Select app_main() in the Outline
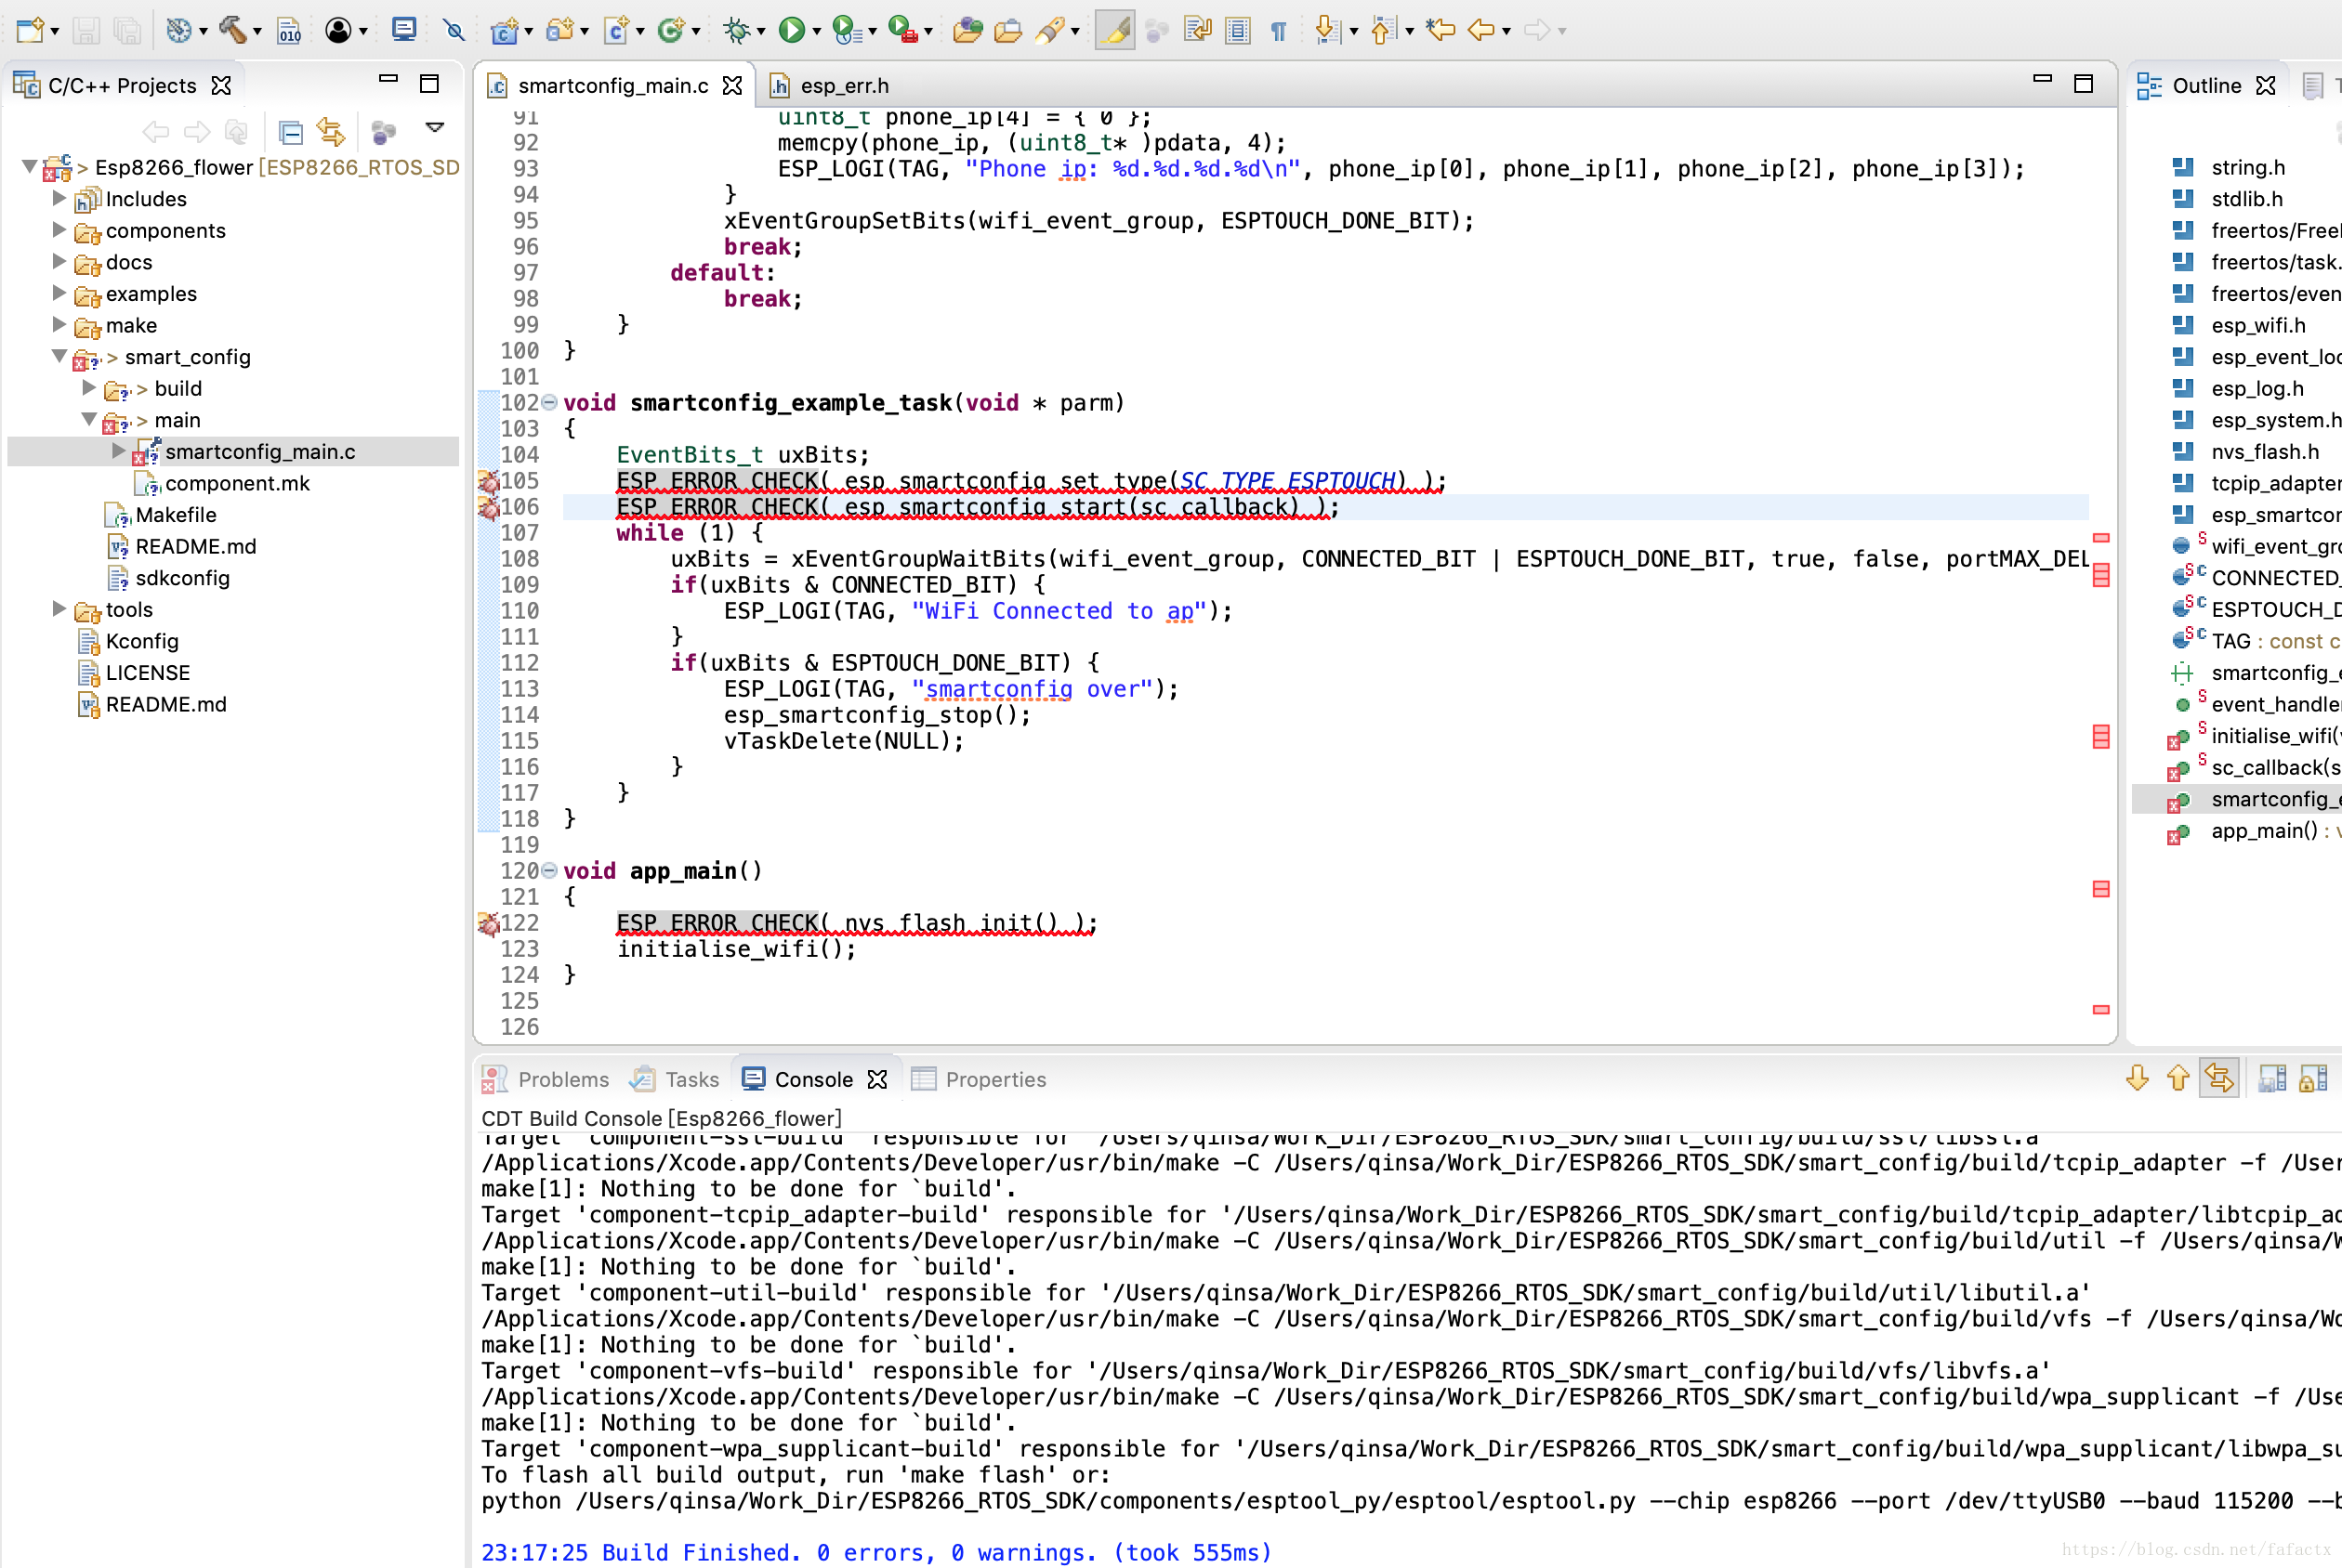The width and height of the screenshot is (2342, 1568). [x=2264, y=831]
